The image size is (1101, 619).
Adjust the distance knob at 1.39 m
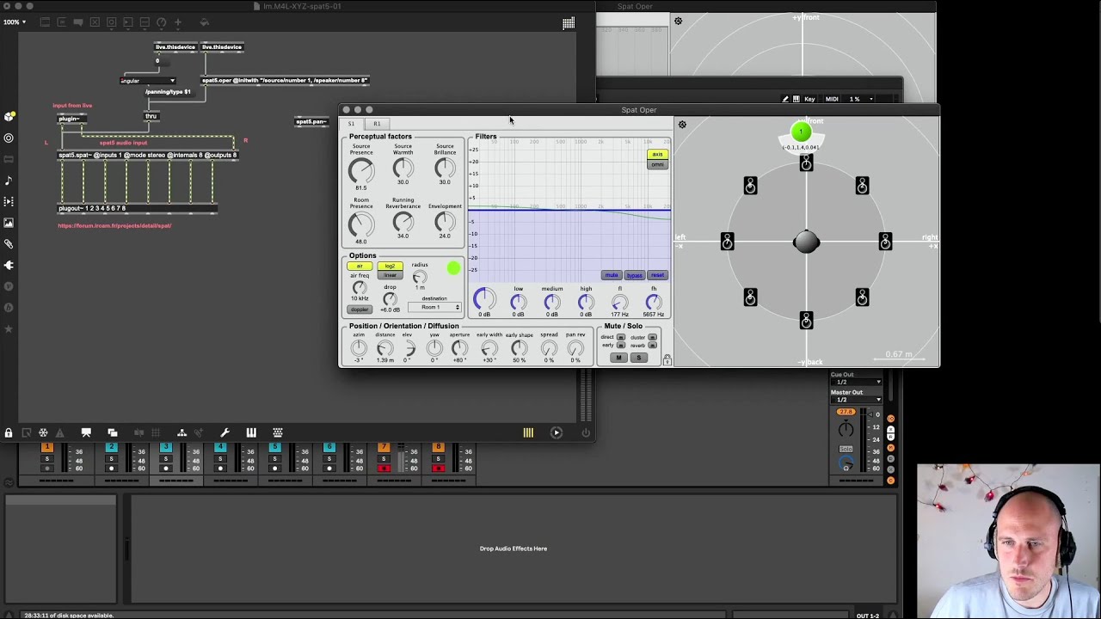[x=384, y=348]
